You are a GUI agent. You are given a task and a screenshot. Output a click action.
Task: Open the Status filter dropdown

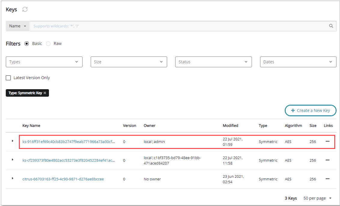point(213,62)
